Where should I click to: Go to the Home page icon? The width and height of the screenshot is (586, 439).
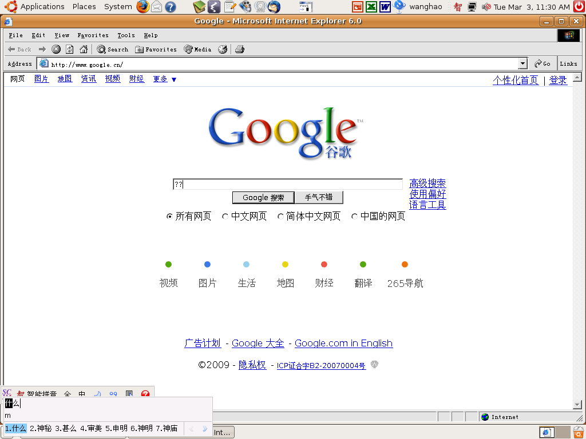click(x=84, y=49)
